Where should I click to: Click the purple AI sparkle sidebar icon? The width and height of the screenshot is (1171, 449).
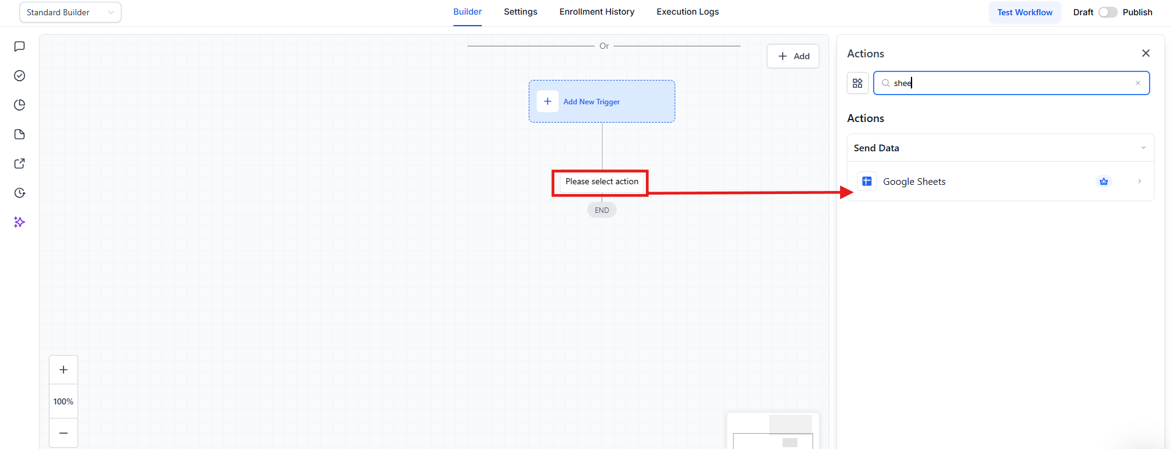(x=20, y=222)
